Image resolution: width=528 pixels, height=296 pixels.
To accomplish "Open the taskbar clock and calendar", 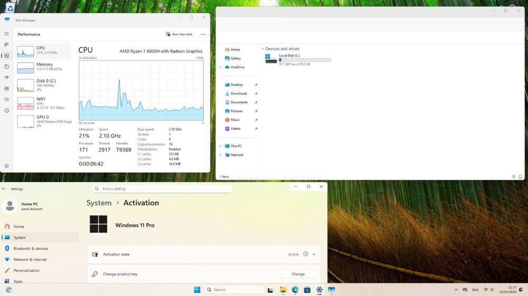I will coord(508,290).
